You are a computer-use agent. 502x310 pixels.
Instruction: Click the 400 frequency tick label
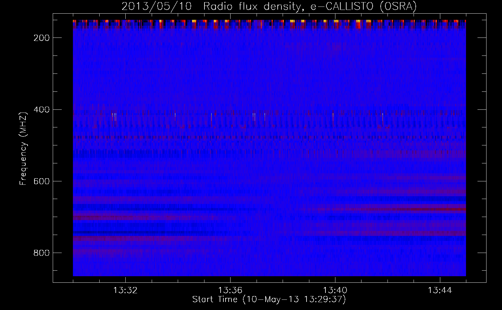(x=41, y=110)
